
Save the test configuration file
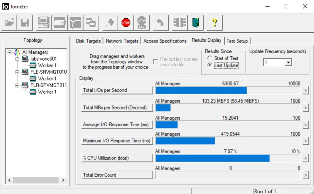[25, 23]
